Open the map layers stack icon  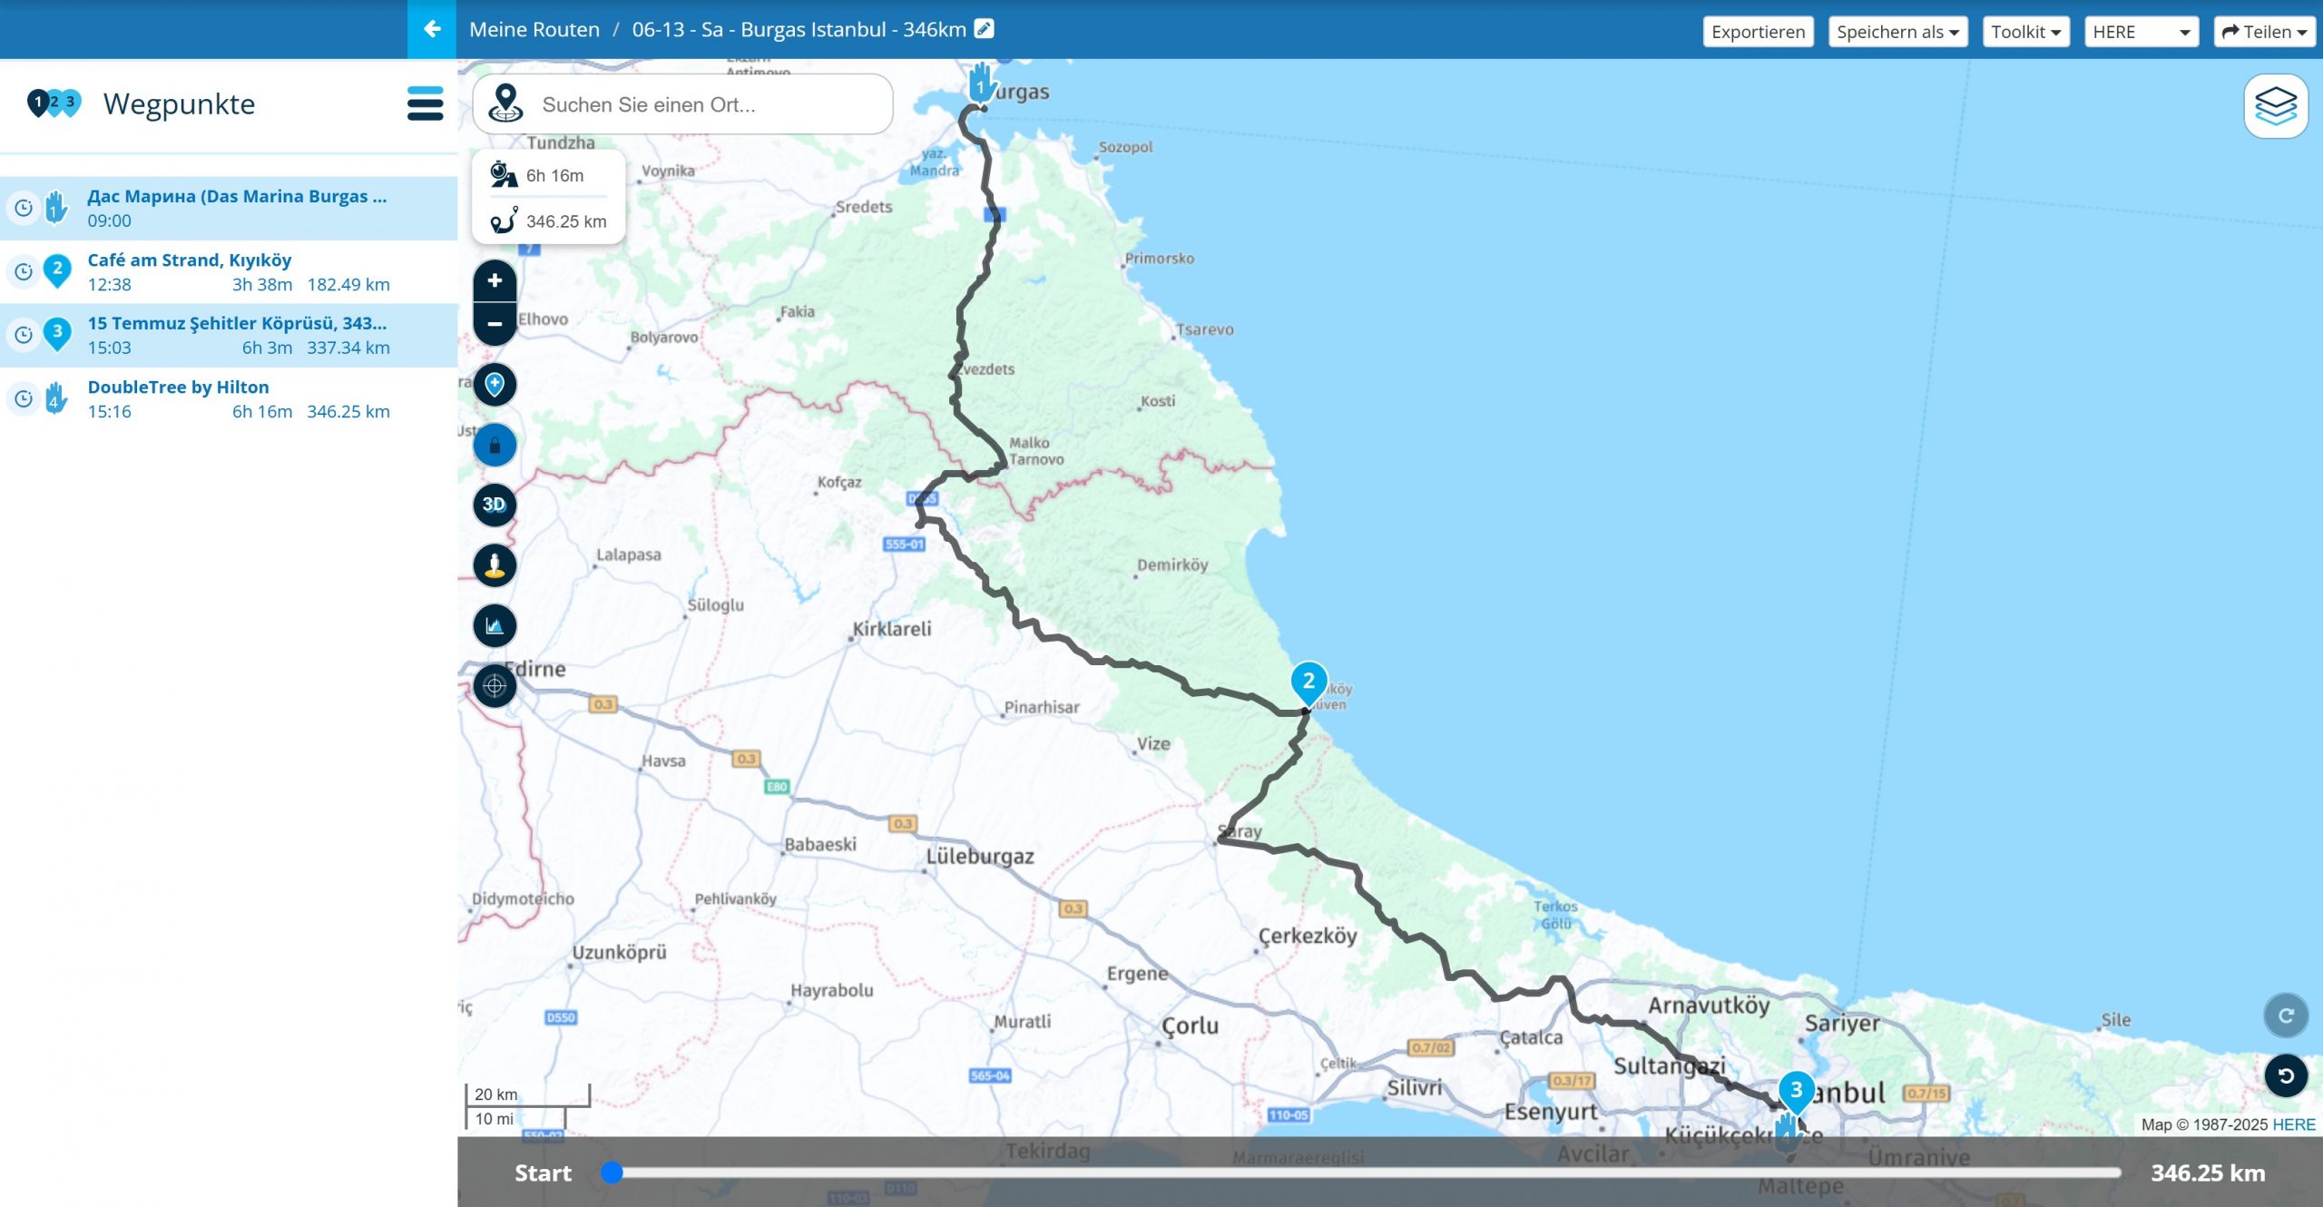pos(2276,106)
